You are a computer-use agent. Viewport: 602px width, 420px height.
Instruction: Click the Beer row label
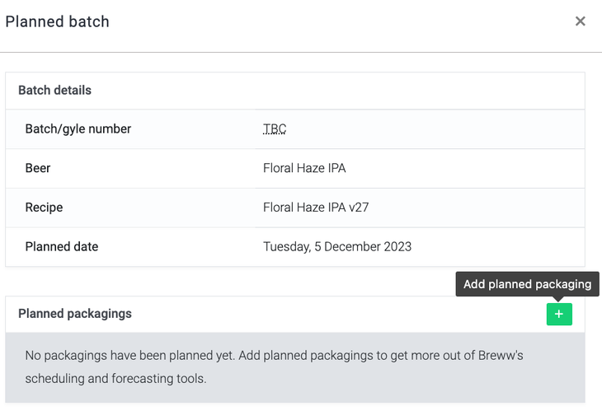(38, 168)
